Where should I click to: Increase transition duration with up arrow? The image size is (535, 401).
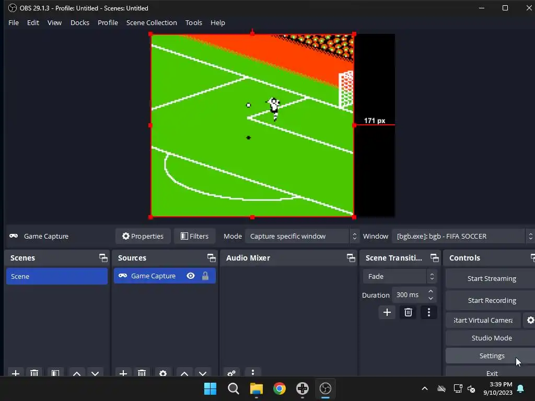pyautogui.click(x=431, y=291)
